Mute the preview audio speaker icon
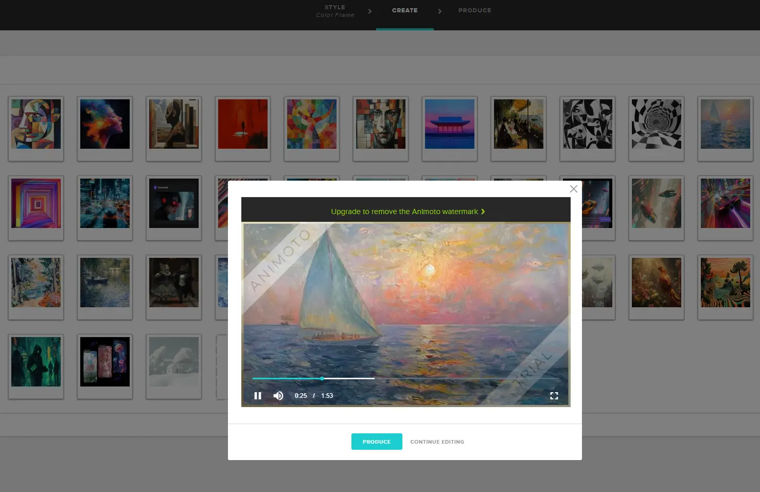Viewport: 760px width, 492px height. [x=278, y=396]
